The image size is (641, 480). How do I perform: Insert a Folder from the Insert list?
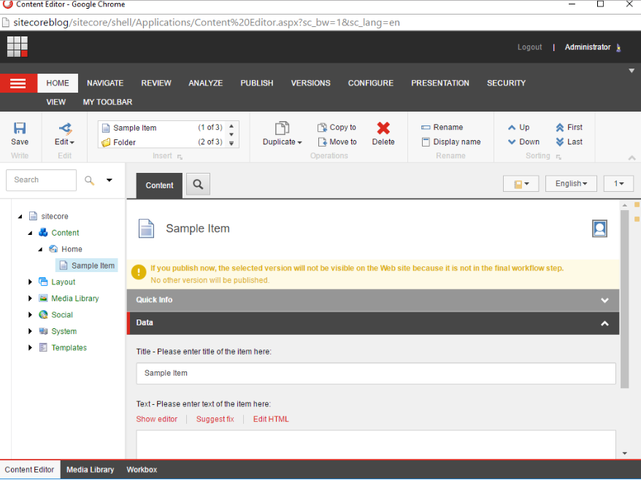[x=162, y=142]
